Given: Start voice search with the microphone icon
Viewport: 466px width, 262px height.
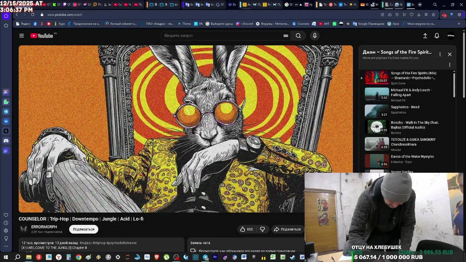Looking at the screenshot, I should pos(315,36).
